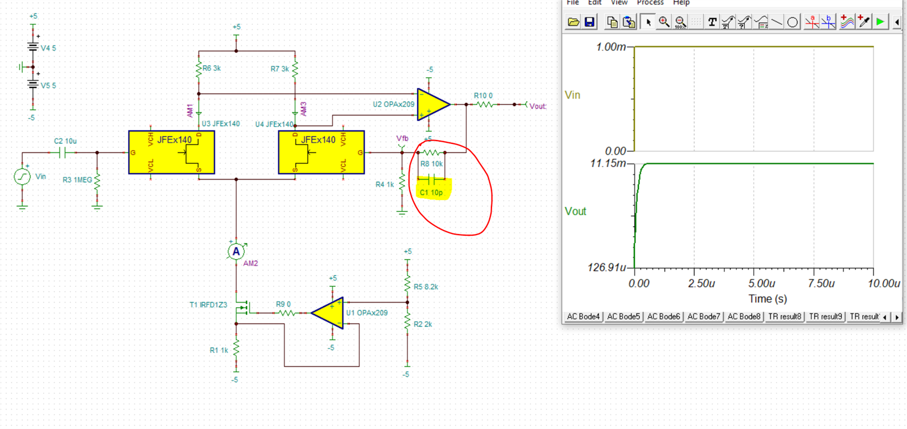907x429 pixels.
Task: Click the R3 1MEG resistor label
Action: tap(77, 180)
